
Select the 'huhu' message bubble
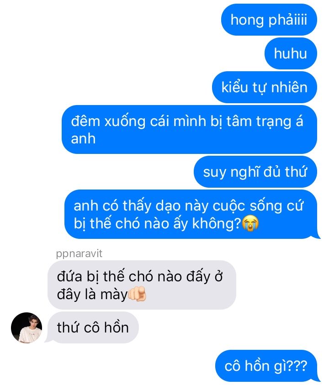291,53
